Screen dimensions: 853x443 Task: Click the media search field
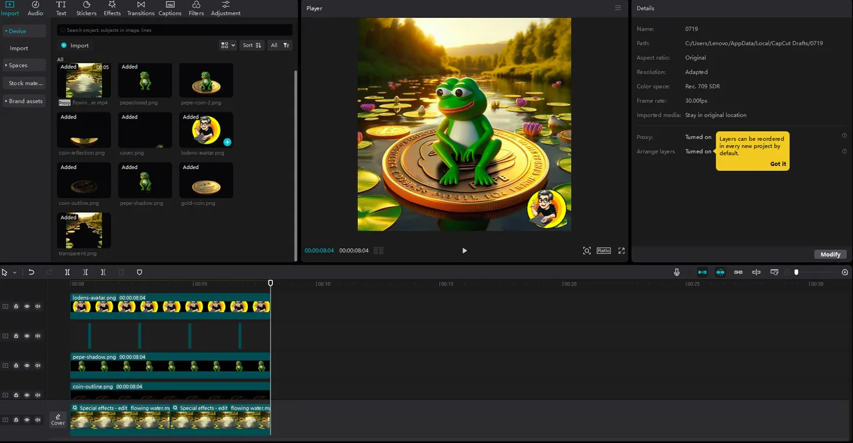pyautogui.click(x=175, y=30)
